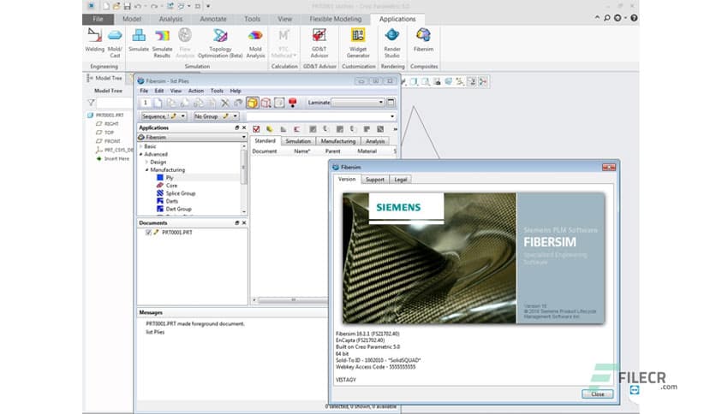The height and width of the screenshot is (414, 716).
Task: Open the Fibersim application selector dropdown
Action: [x=192, y=137]
